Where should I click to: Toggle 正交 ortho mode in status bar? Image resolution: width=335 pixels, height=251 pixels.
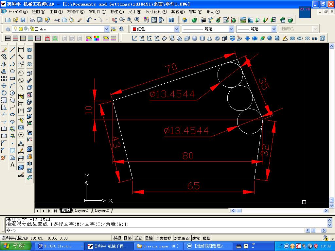pyautogui.click(x=138, y=238)
